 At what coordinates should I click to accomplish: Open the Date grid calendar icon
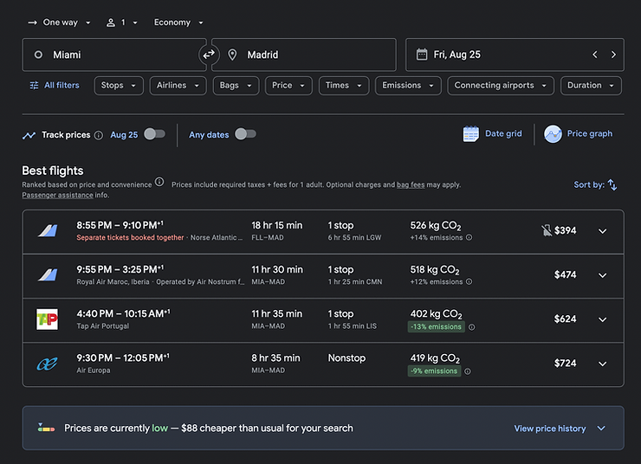(x=471, y=134)
